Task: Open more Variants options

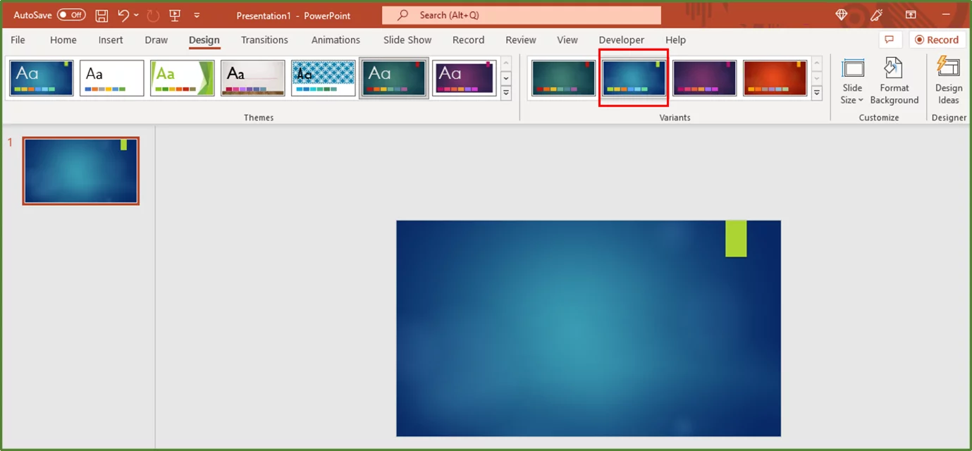Action: [x=816, y=92]
